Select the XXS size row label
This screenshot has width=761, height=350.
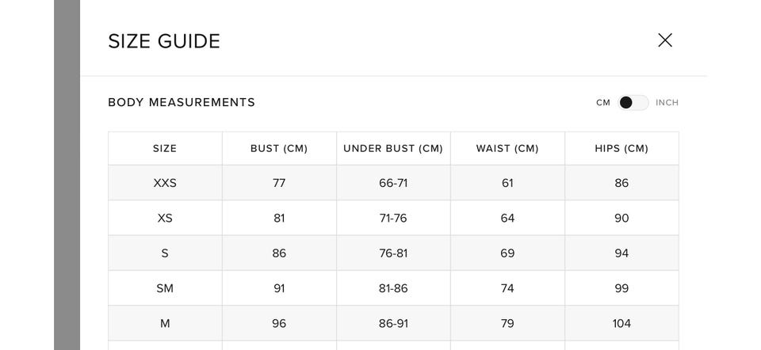point(165,183)
